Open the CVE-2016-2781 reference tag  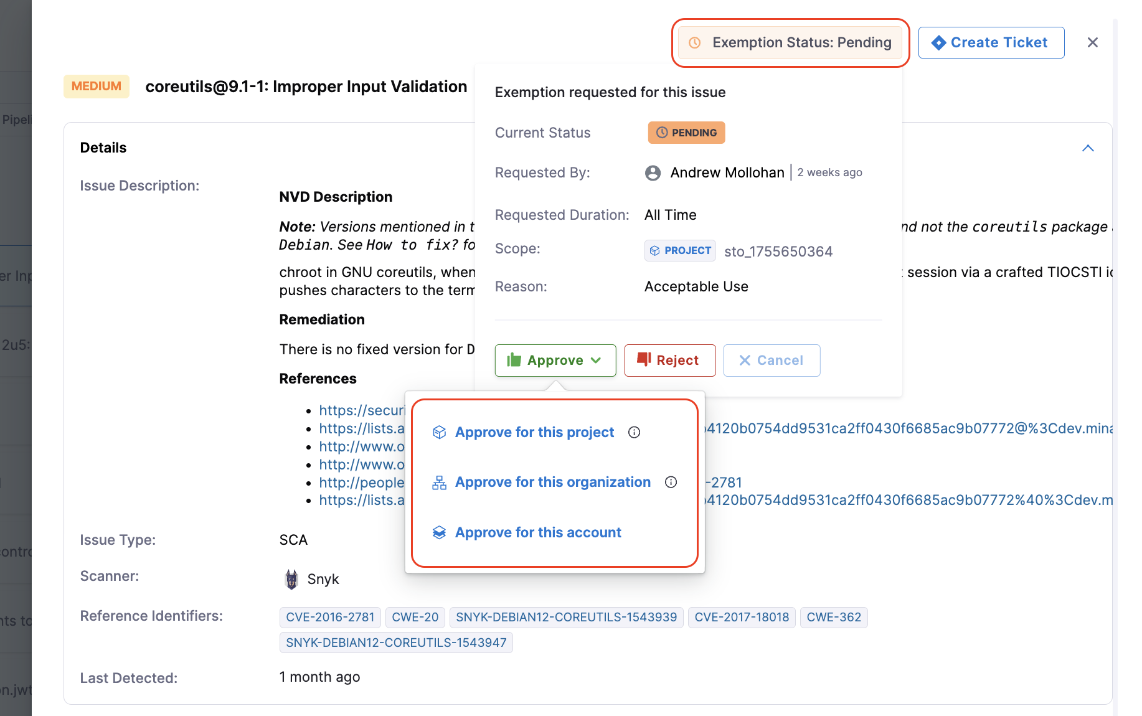[330, 617]
